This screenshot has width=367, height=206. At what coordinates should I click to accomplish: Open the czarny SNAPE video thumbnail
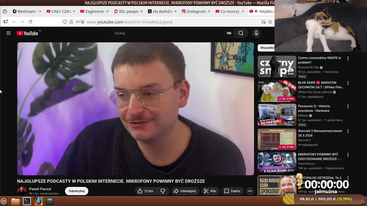277,66
